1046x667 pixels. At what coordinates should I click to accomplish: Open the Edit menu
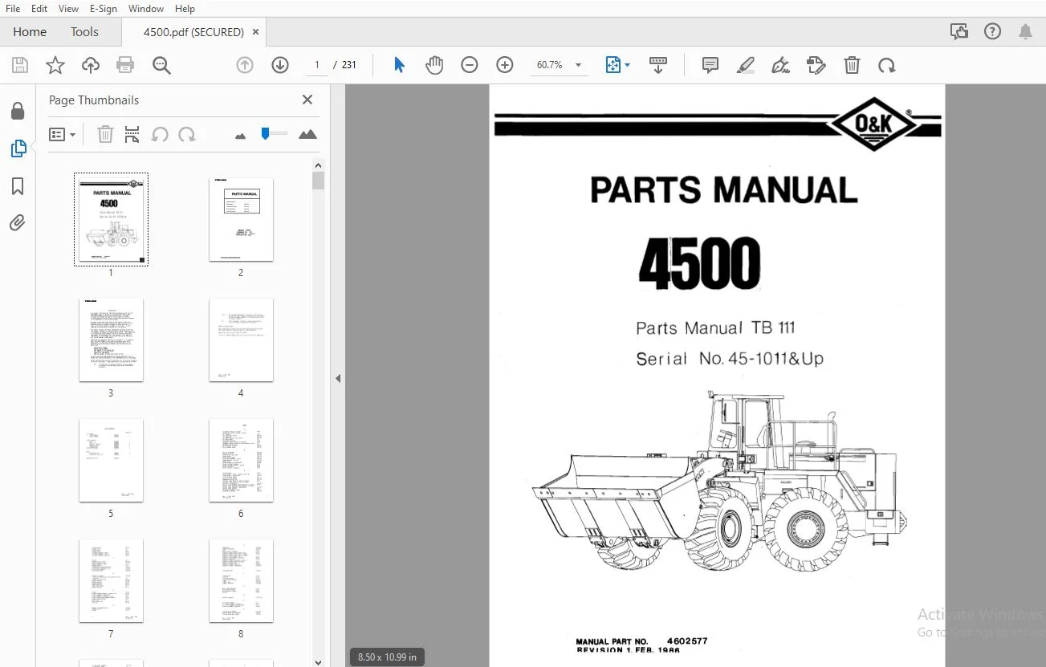[x=39, y=9]
